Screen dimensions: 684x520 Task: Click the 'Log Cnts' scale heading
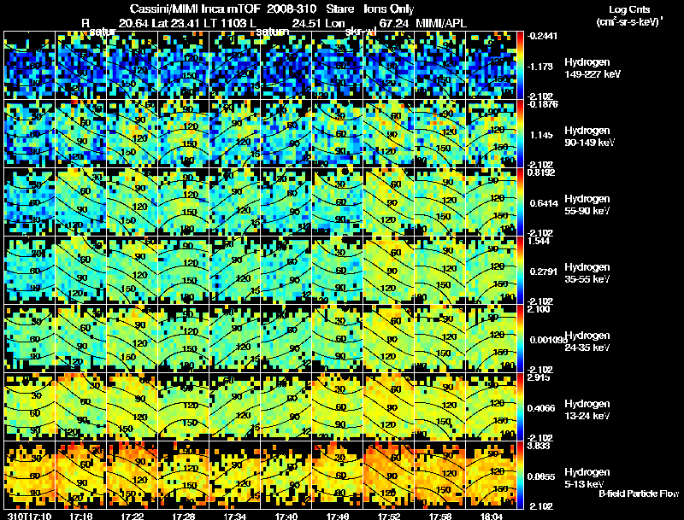629,10
